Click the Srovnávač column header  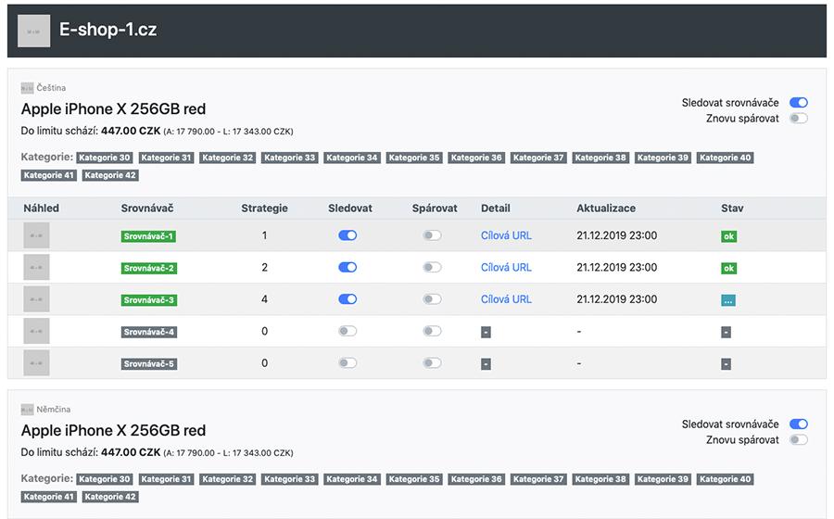146,208
